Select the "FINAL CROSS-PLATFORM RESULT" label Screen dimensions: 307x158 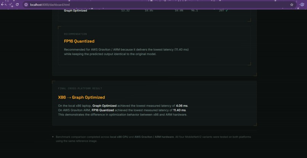(x=80, y=88)
